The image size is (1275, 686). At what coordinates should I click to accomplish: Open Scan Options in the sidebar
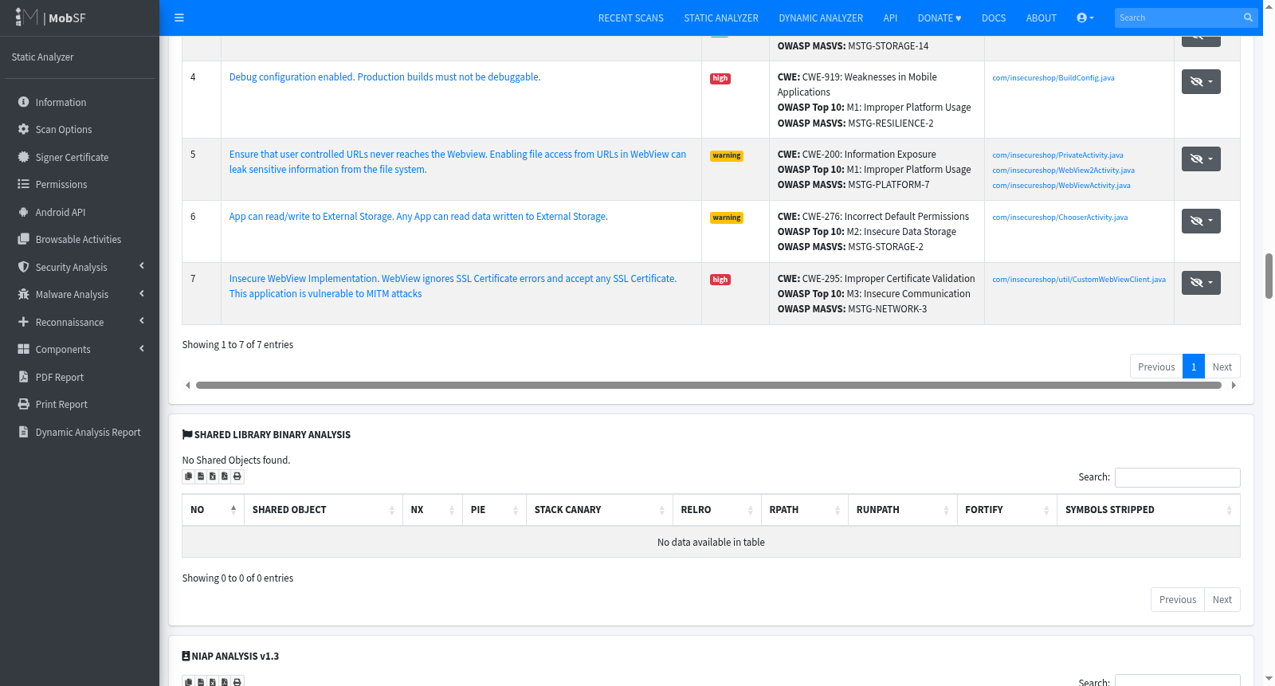[x=79, y=129]
